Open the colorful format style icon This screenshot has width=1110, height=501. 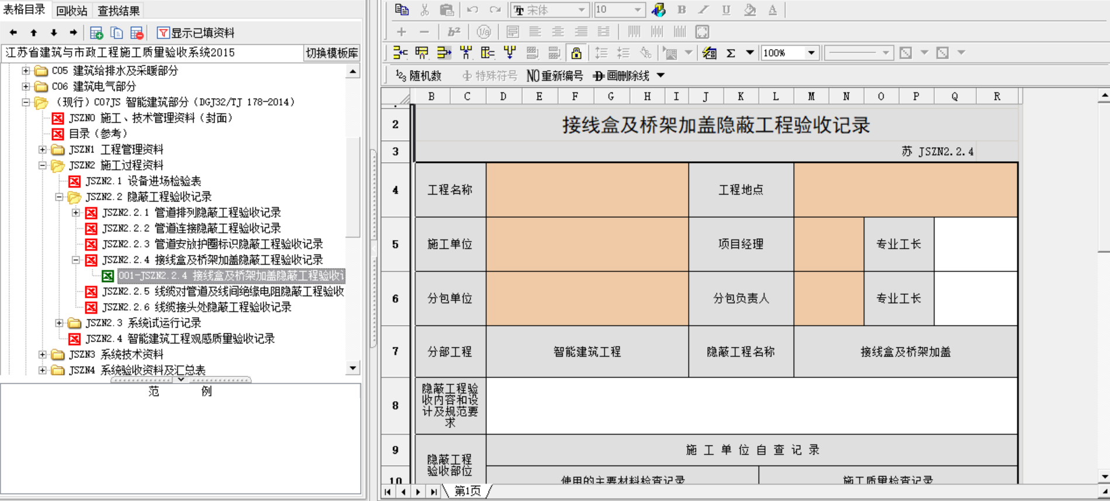[x=659, y=10]
